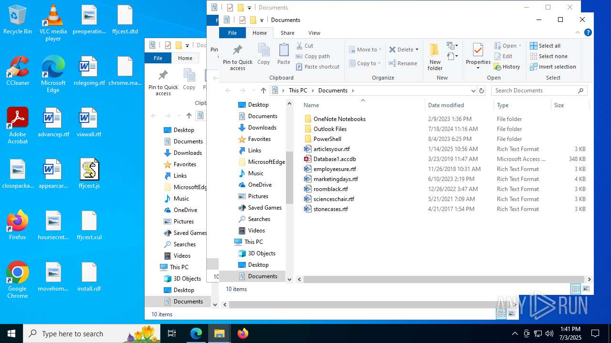
Task: Open the File tab in front window
Action: (232, 33)
